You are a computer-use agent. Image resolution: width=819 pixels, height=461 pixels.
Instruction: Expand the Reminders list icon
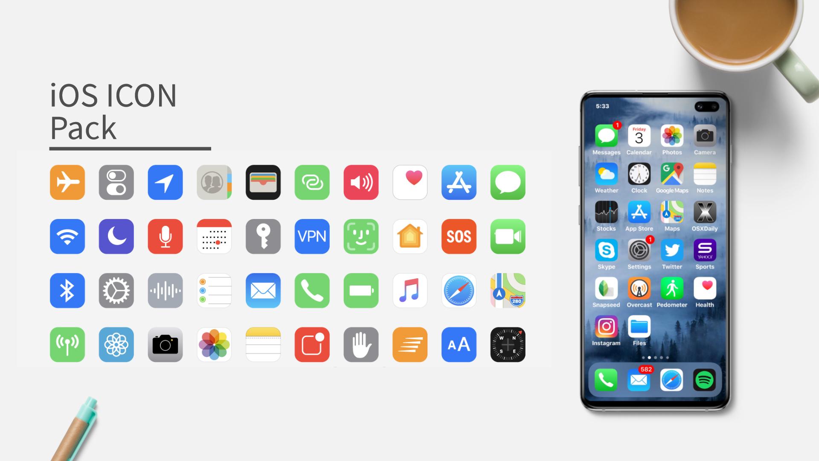pyautogui.click(x=214, y=290)
